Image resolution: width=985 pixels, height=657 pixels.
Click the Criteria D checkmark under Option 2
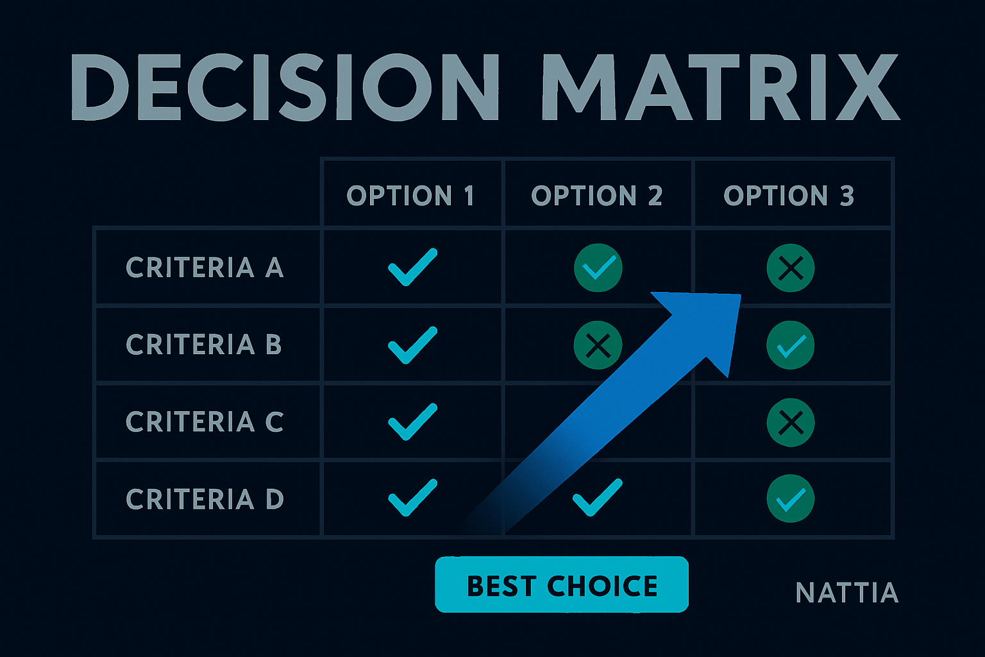597,498
